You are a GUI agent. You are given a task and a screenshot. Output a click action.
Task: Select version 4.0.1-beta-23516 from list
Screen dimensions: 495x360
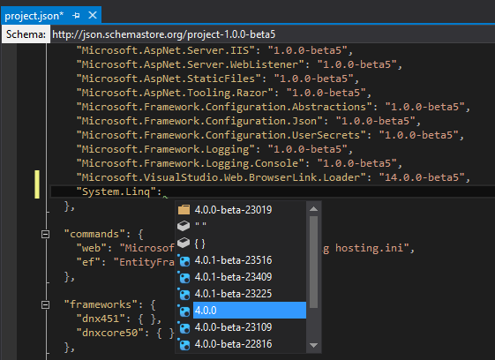pyautogui.click(x=233, y=260)
